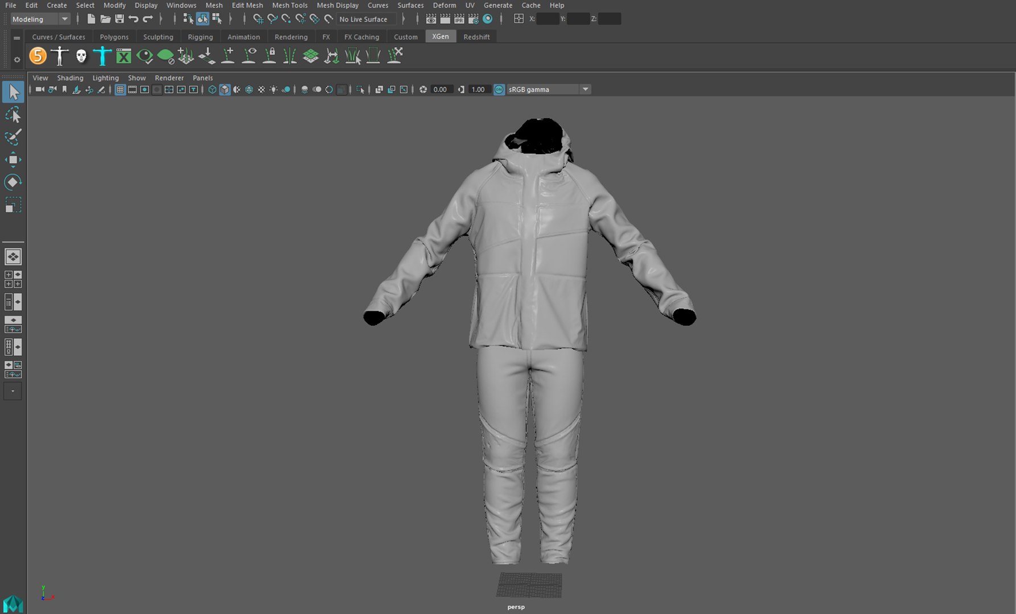The image size is (1016, 614).
Task: Click the gamma value 1.00 field
Action: pyautogui.click(x=478, y=89)
